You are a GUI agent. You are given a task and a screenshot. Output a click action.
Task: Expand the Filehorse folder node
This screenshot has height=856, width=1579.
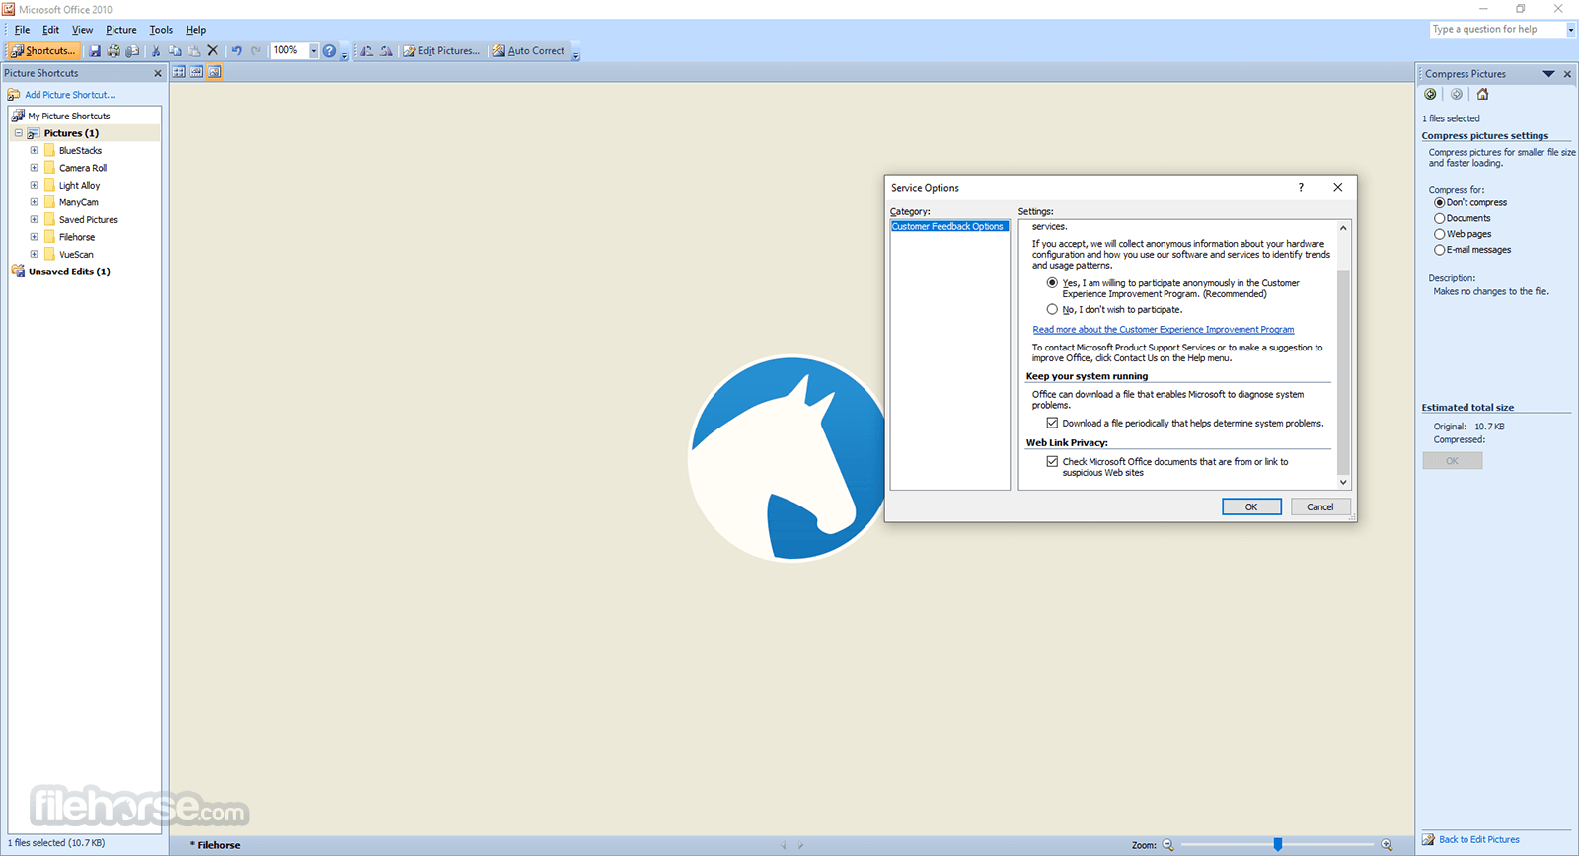(x=35, y=237)
